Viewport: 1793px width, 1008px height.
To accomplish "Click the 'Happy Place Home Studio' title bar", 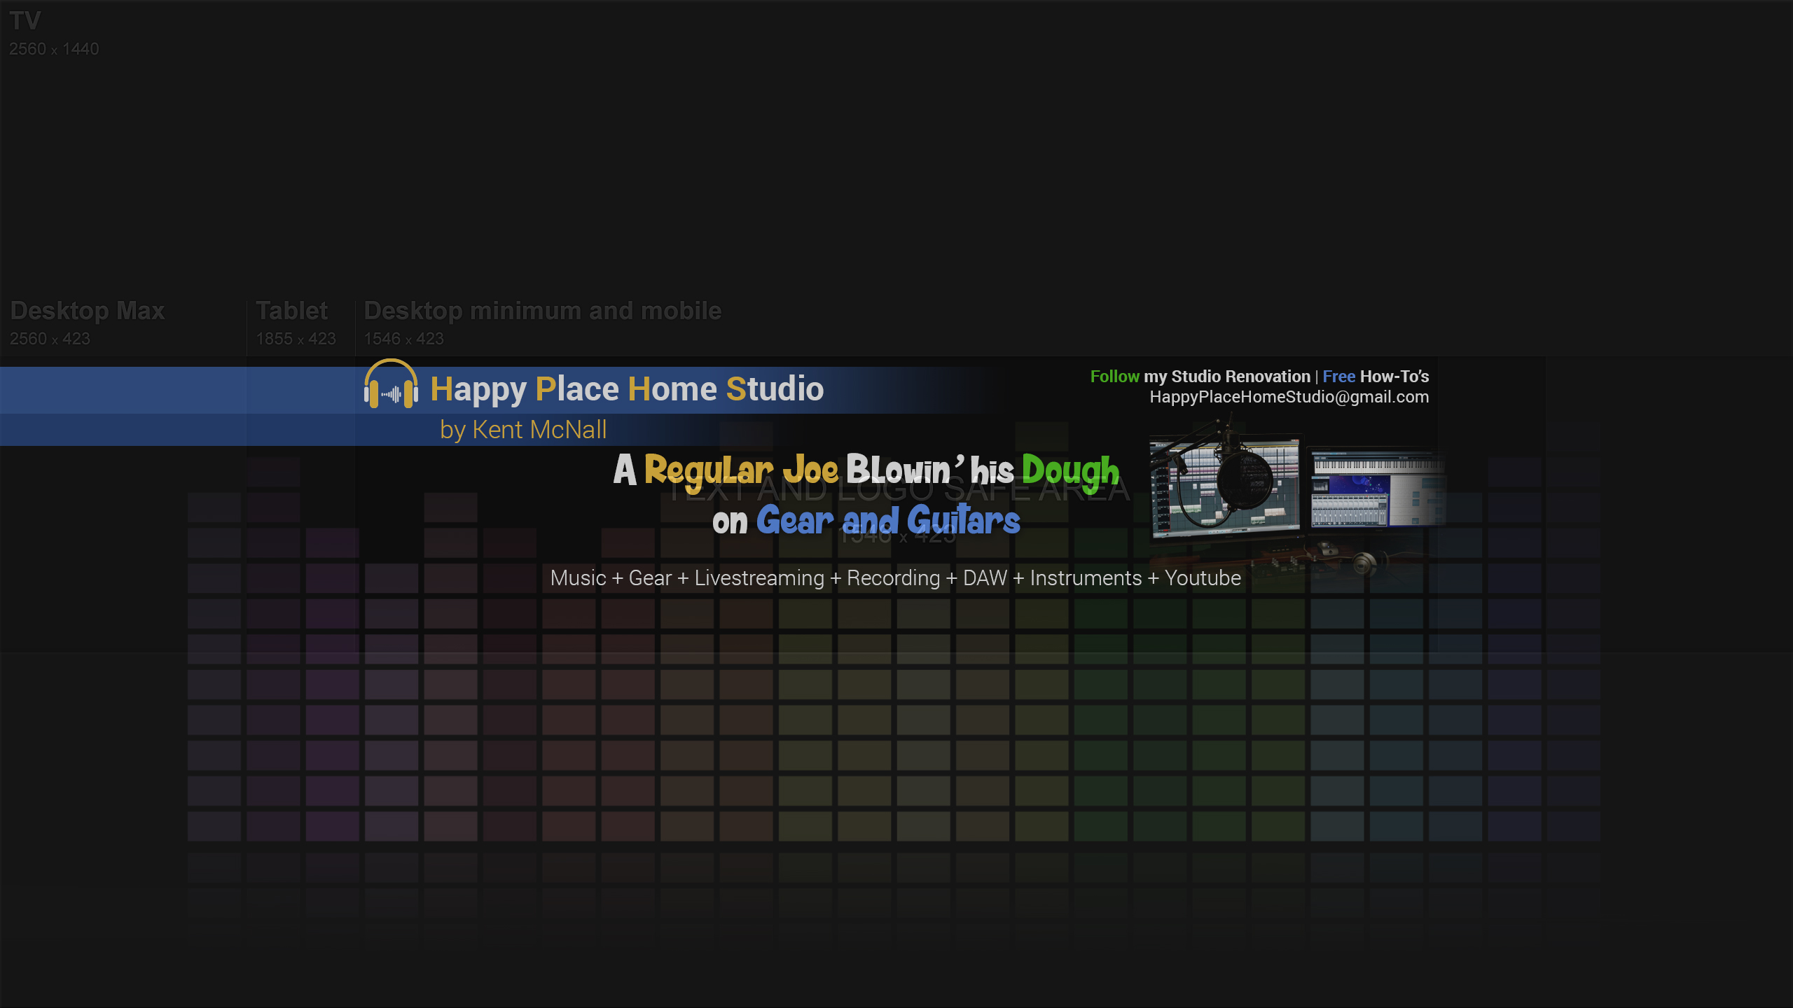I will tap(626, 389).
